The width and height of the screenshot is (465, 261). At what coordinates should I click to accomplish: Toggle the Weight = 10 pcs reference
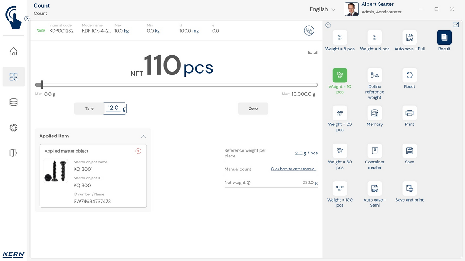click(x=340, y=75)
